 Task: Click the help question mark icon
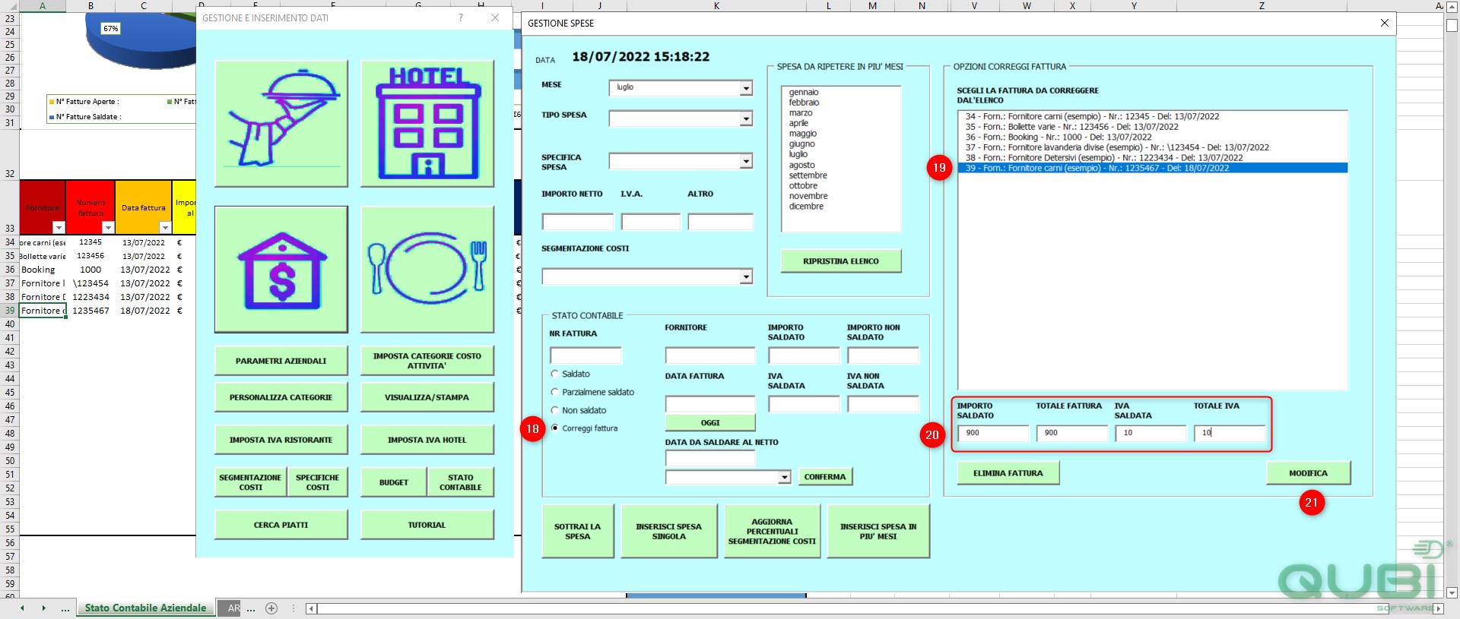[x=460, y=17]
